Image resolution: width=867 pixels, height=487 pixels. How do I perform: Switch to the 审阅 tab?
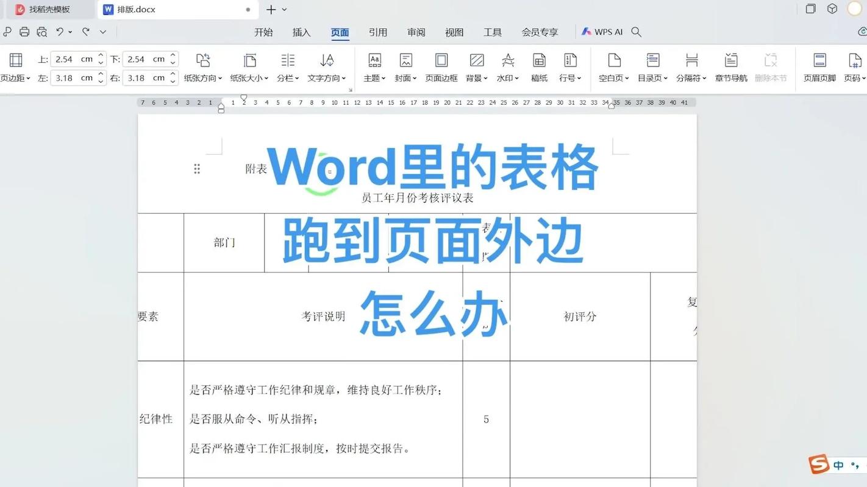point(416,32)
